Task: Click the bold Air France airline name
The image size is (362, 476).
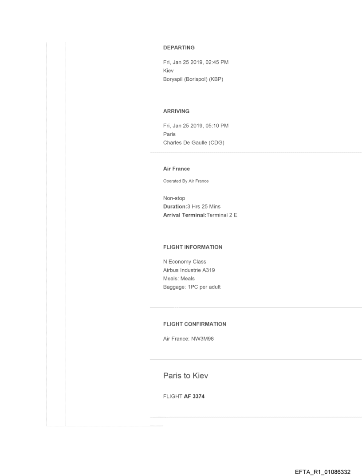Action: 177,169
